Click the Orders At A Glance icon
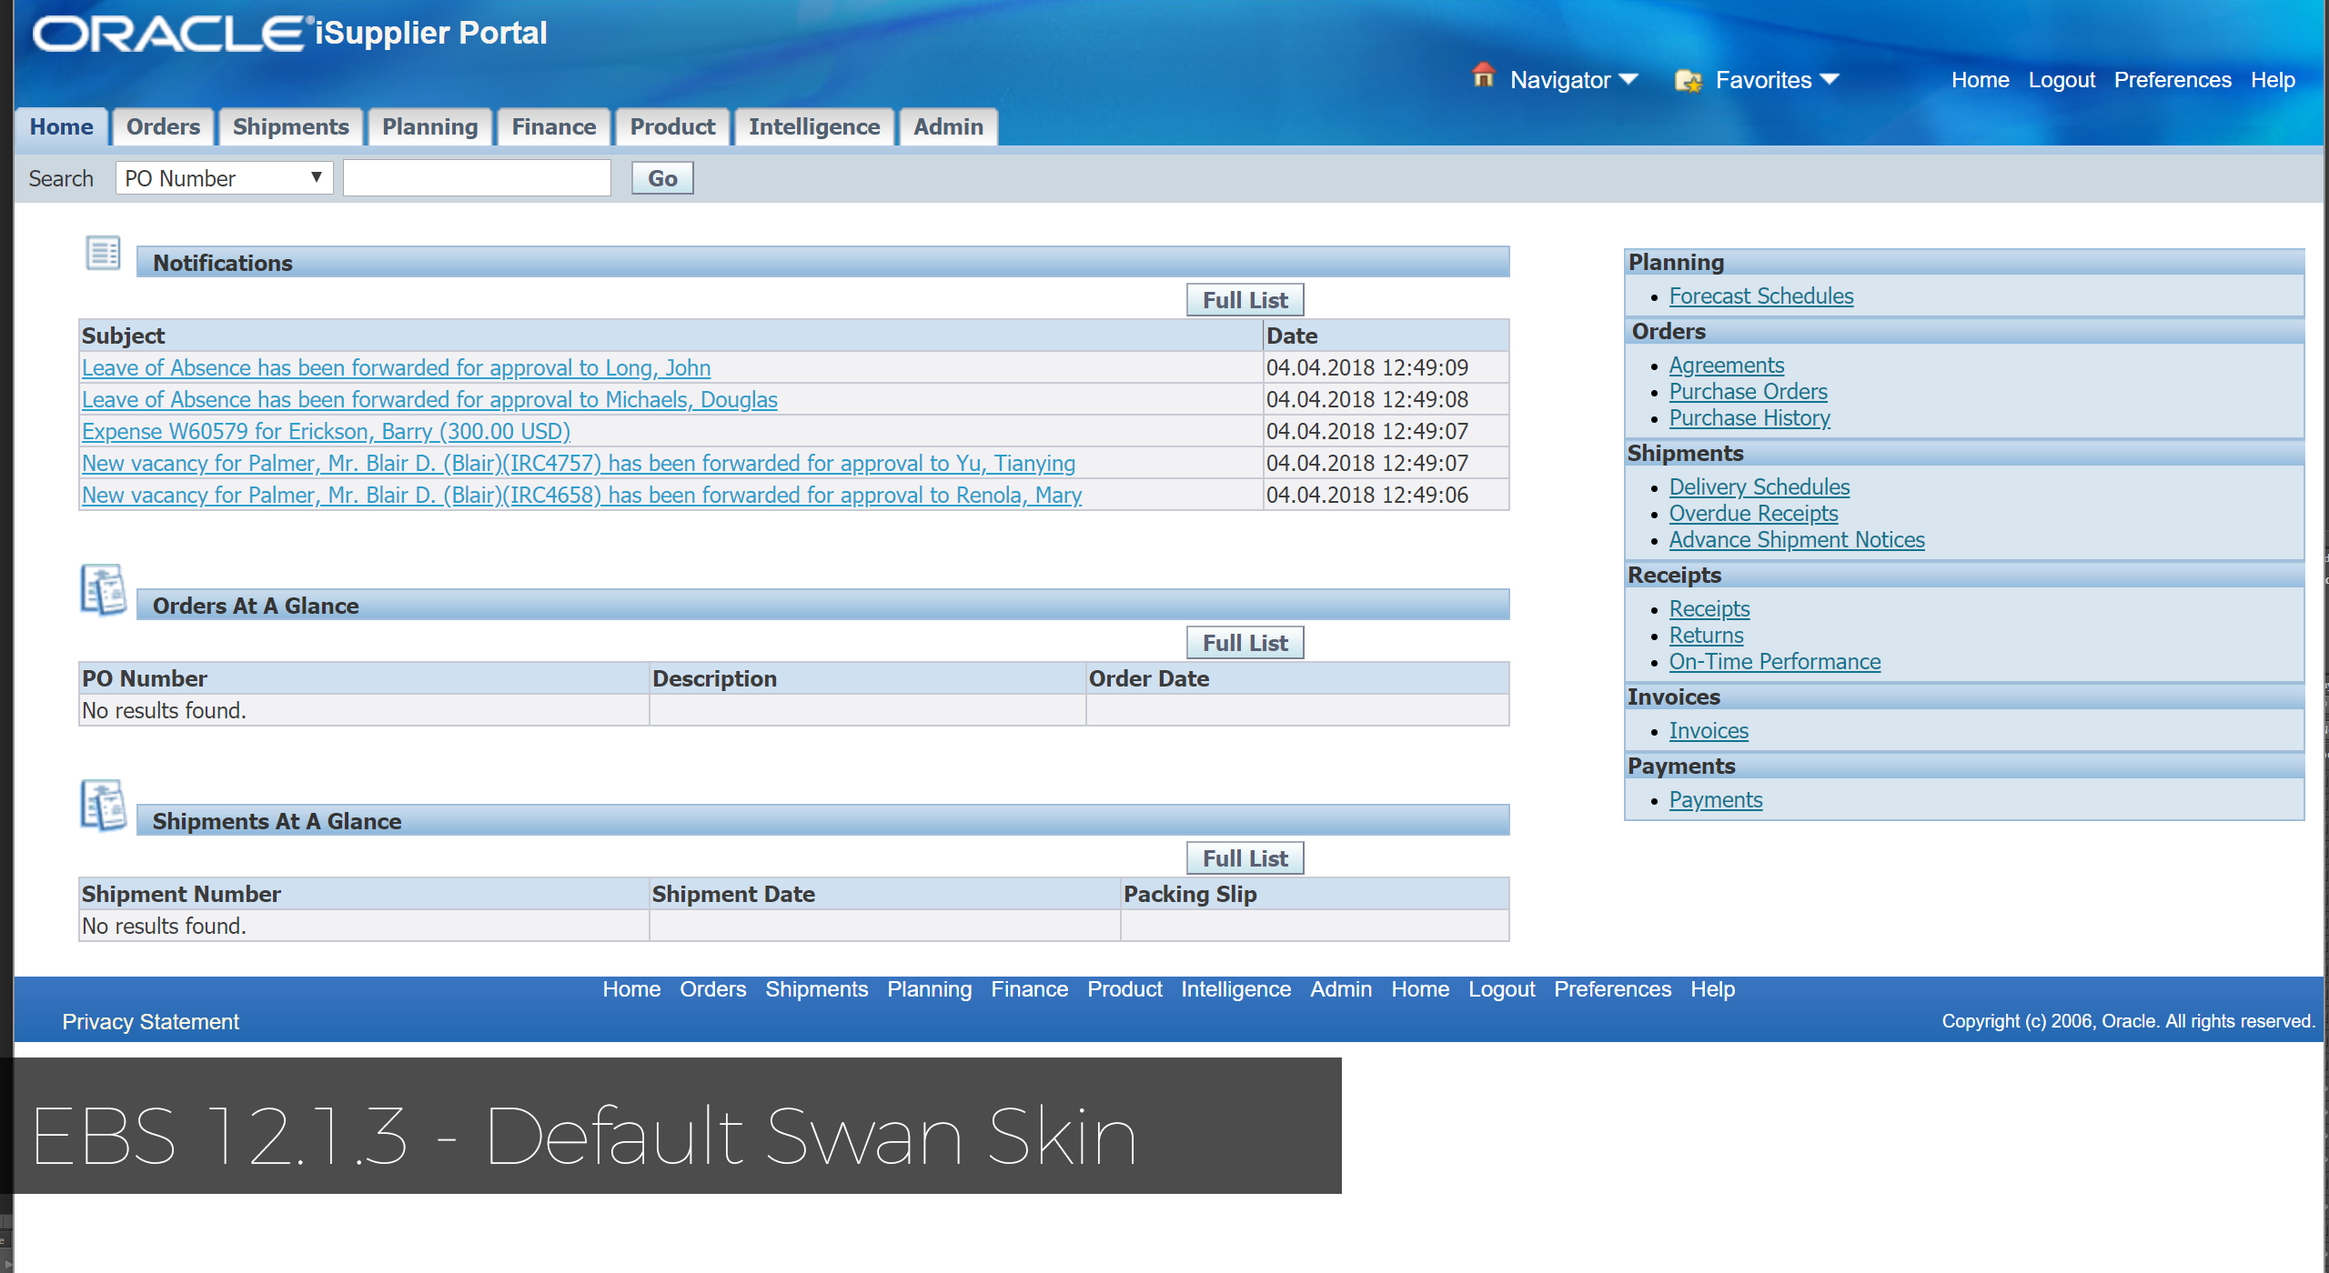 pos(103,589)
